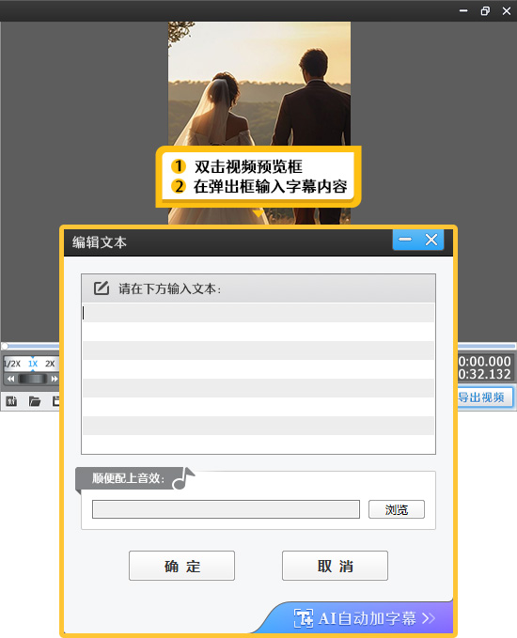The height and width of the screenshot is (638, 517).
Task: Click 浏览 to browse for sound effect
Action: pos(397,509)
